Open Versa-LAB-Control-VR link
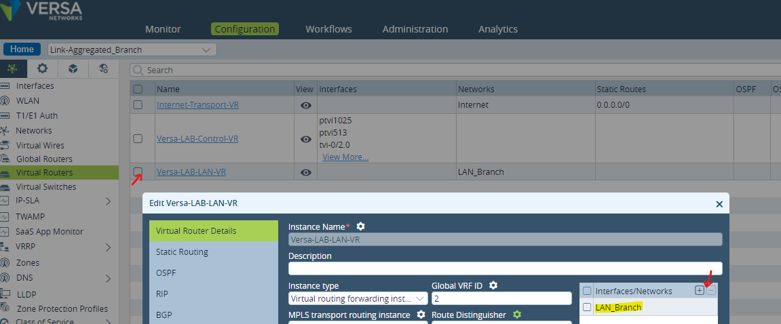This screenshot has height=324, width=781. pyautogui.click(x=197, y=139)
